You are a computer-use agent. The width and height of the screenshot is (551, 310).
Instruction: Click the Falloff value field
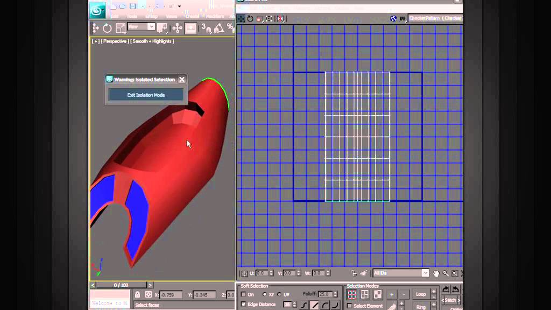(325, 294)
